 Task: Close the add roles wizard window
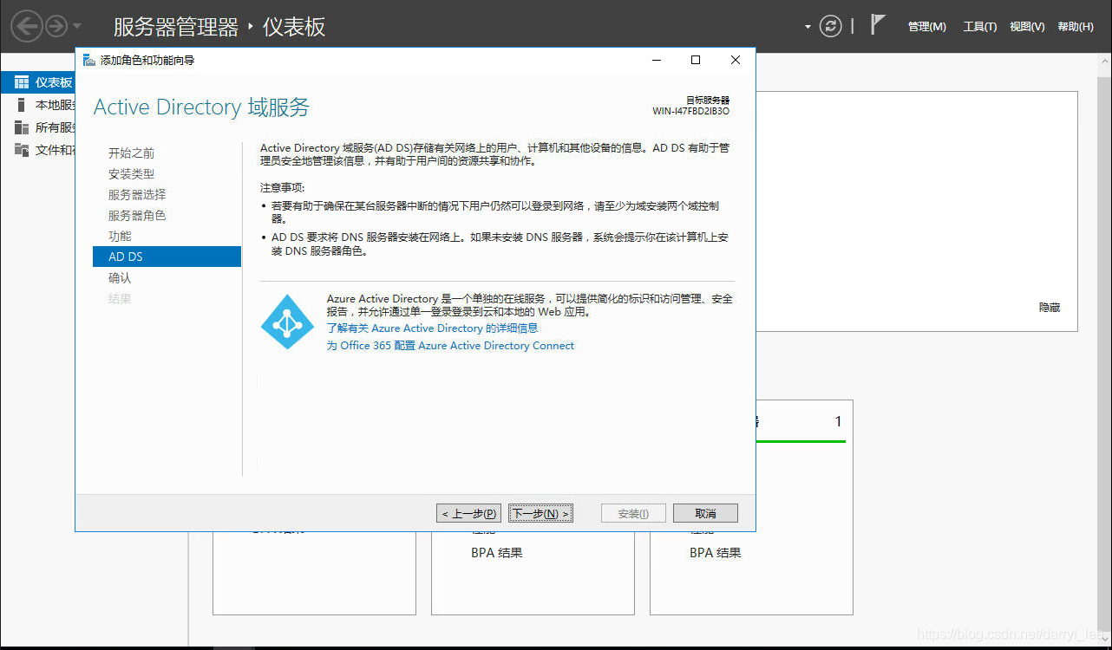point(736,60)
